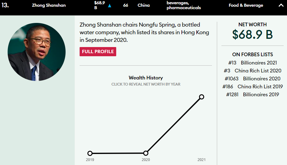The height and width of the screenshot is (165, 287).
Task: Click the Food & Beverage industry label
Action: point(246,5)
